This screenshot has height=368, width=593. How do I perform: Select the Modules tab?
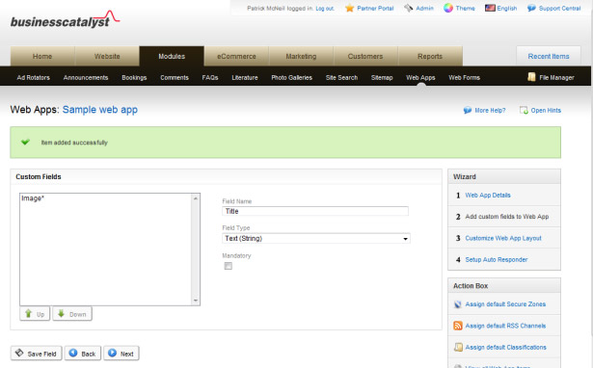(x=172, y=56)
